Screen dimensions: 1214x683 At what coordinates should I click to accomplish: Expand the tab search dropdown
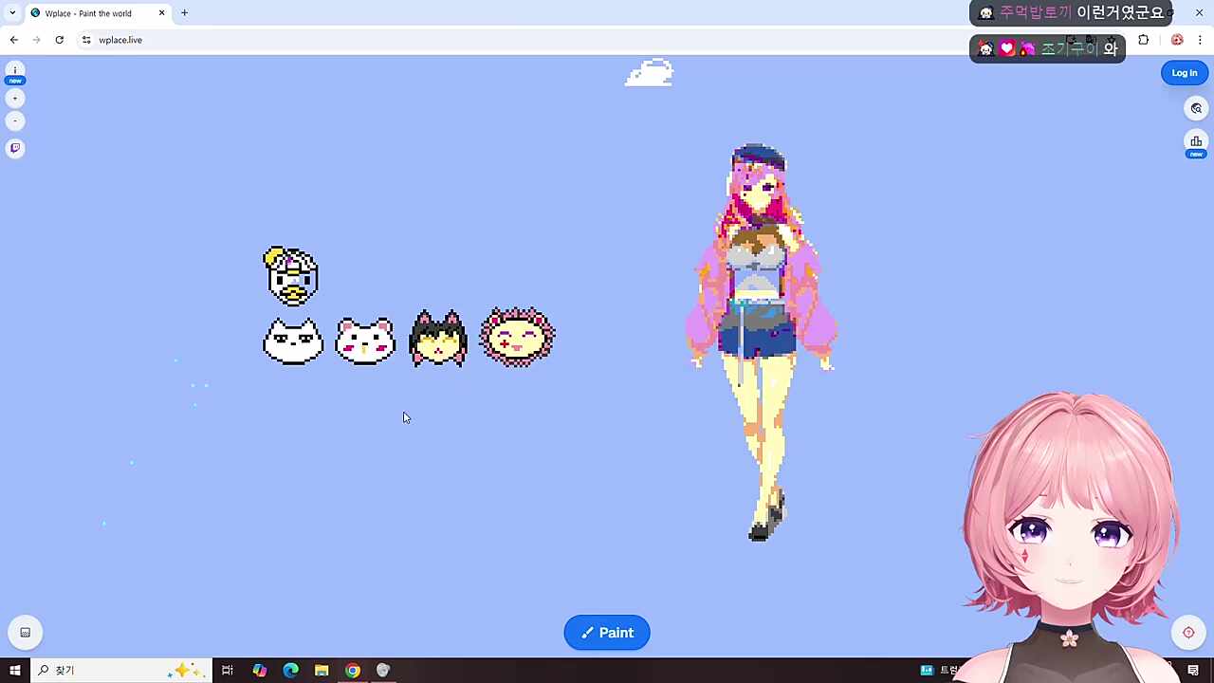12,13
